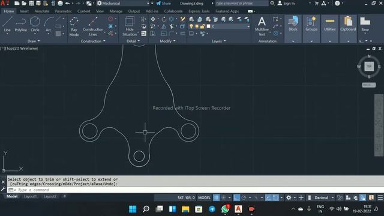Select the Rotate tool in Modify panel
Screen dimensions: 384x216
click(164, 19)
